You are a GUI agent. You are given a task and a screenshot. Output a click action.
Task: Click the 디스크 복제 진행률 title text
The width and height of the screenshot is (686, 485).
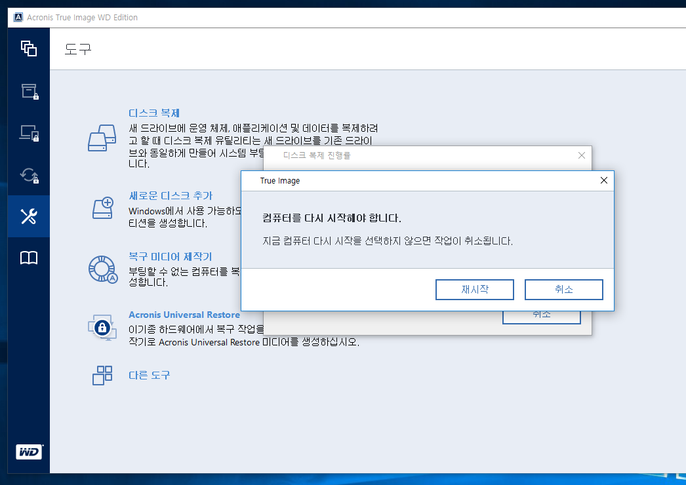[x=317, y=155]
